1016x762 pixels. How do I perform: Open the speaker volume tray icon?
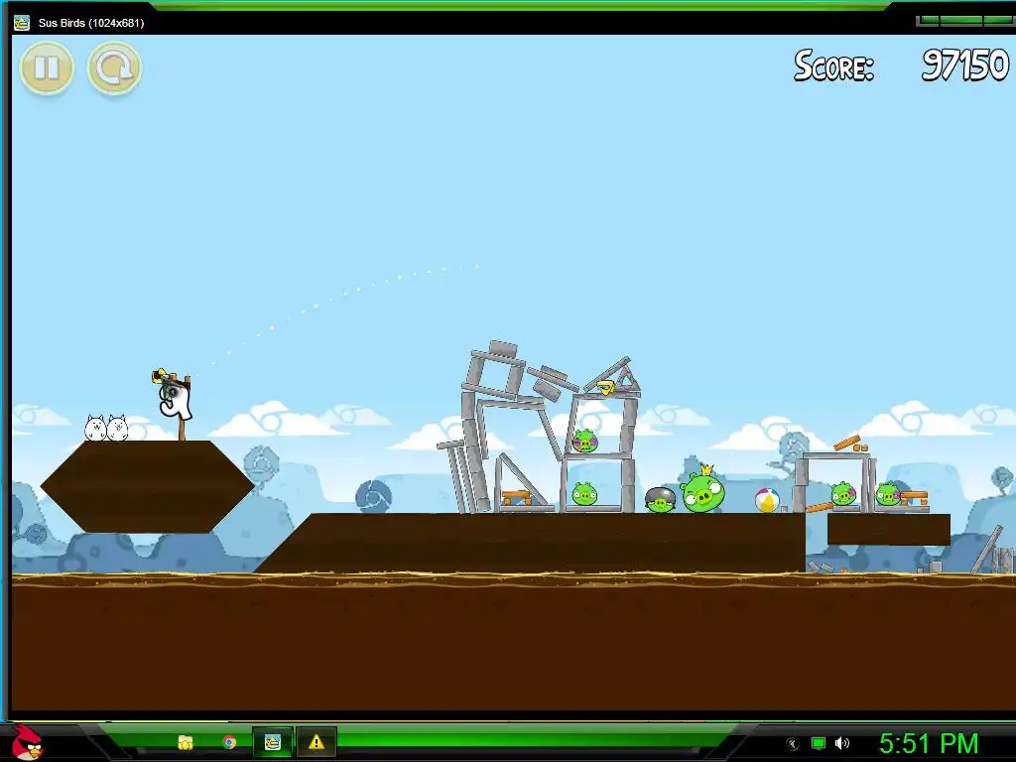click(x=841, y=743)
